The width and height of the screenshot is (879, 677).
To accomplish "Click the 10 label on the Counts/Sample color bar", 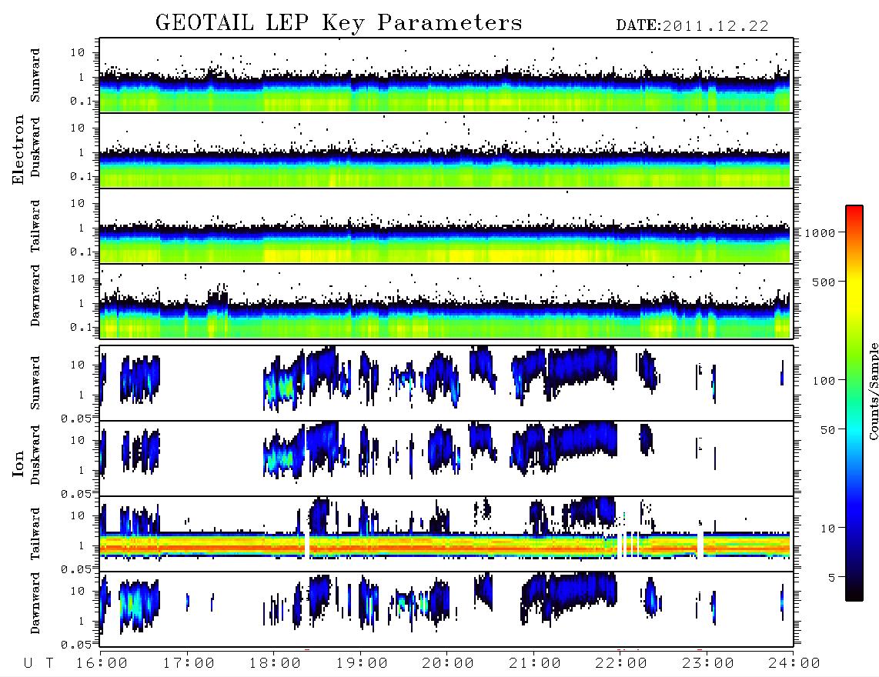I will pos(827,529).
